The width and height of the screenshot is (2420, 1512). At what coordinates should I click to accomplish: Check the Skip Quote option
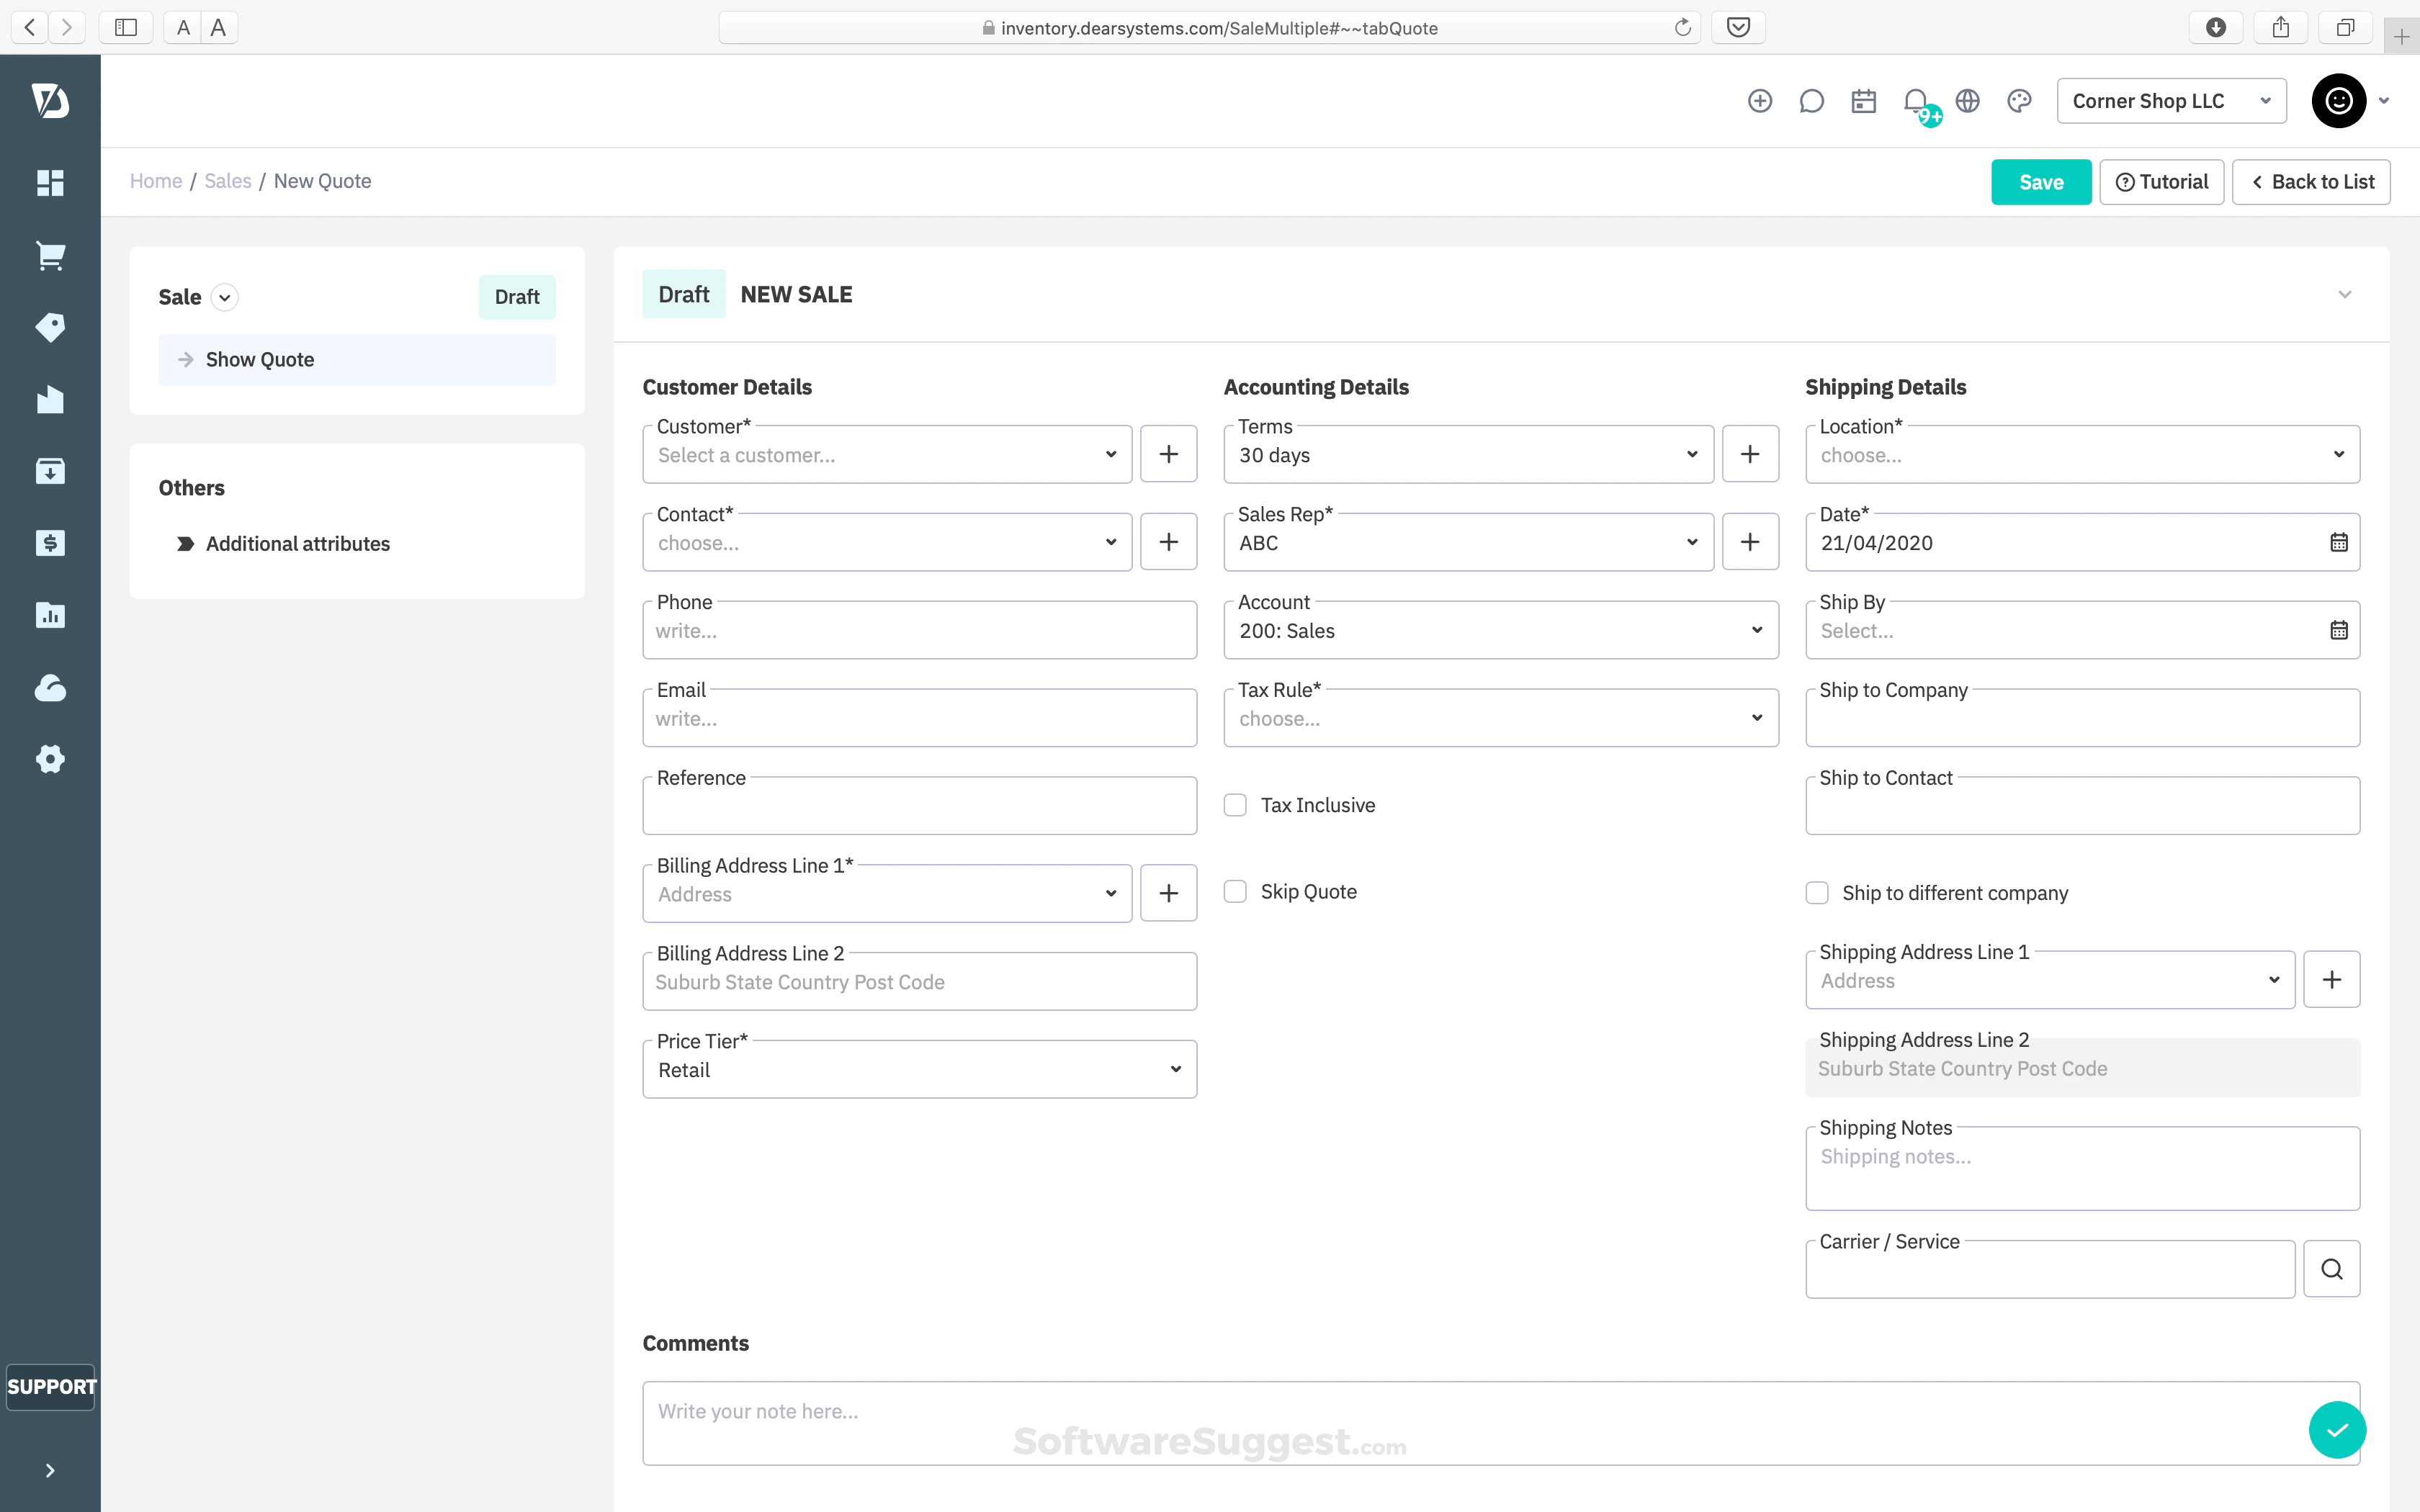pos(1236,892)
